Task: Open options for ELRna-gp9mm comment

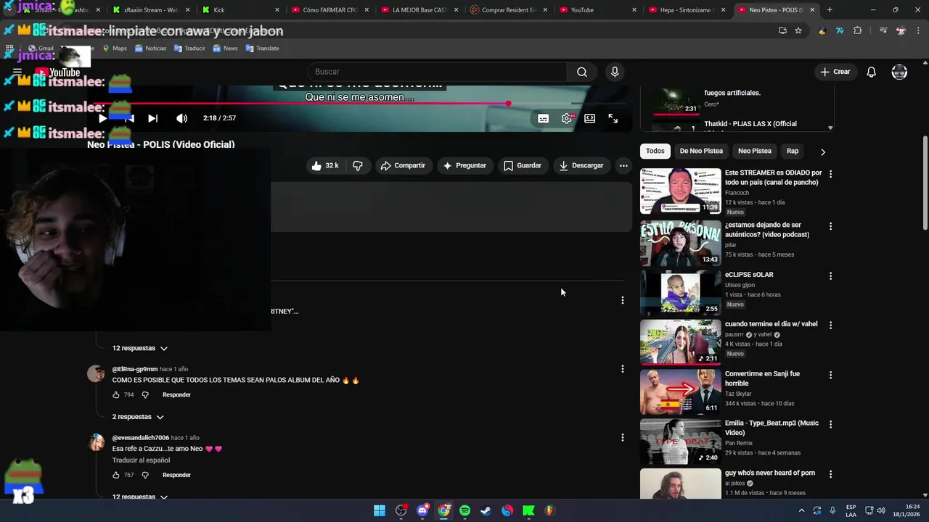Action: click(x=622, y=369)
